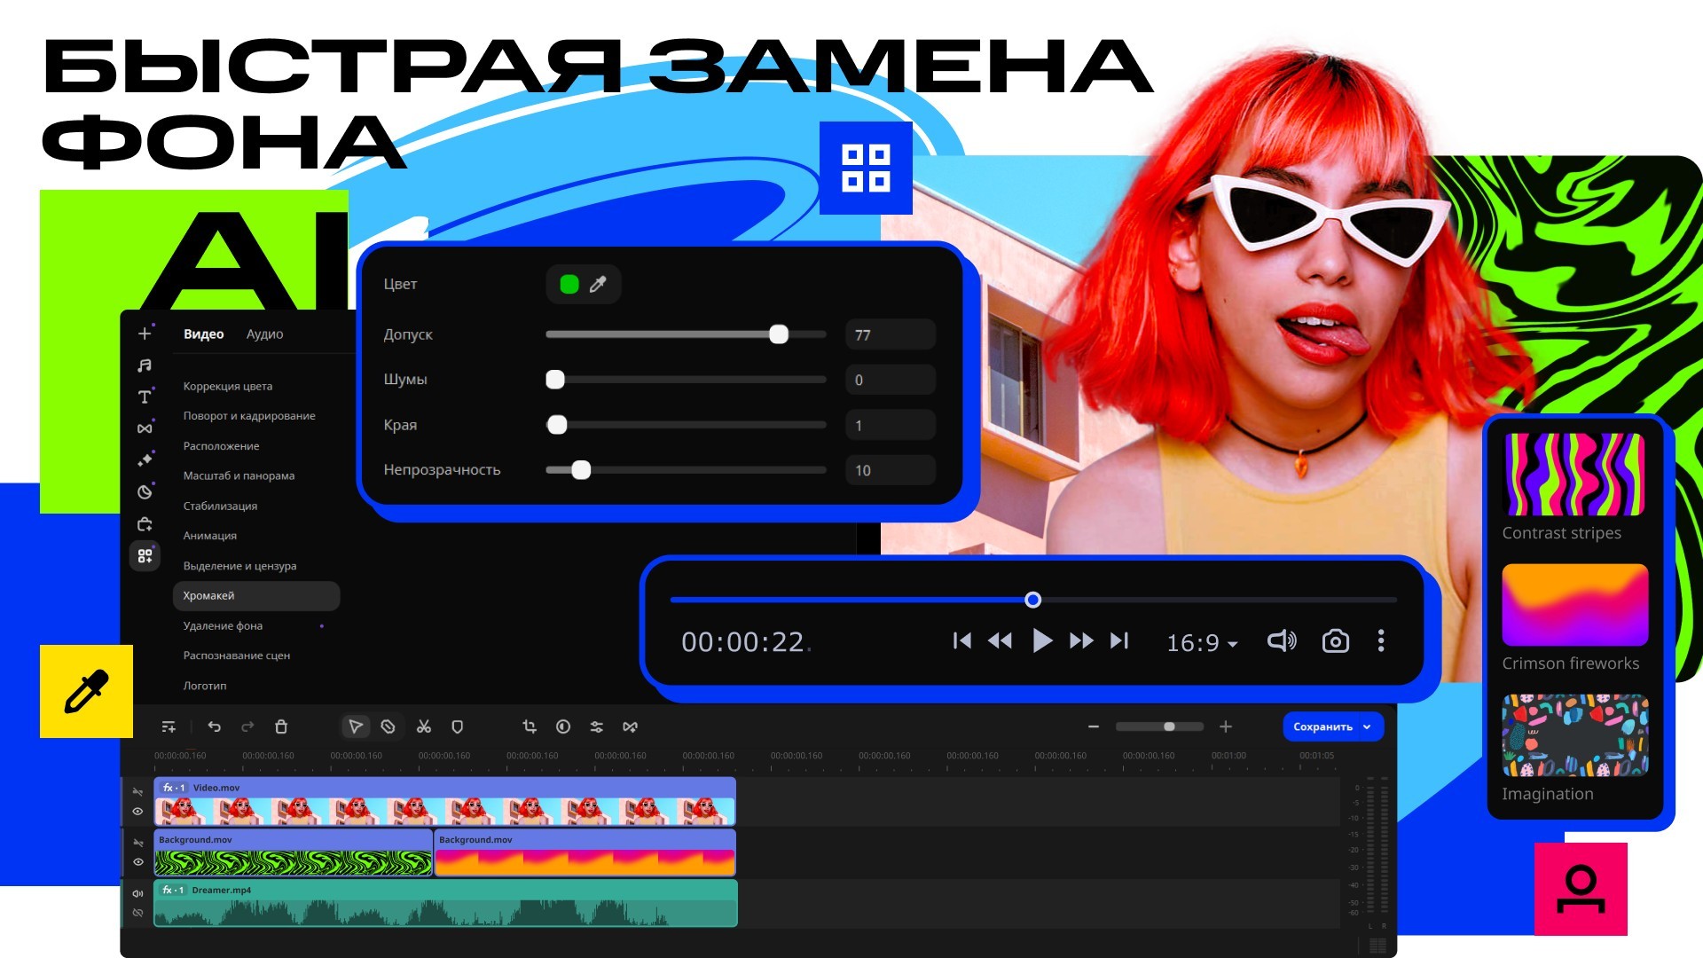The height and width of the screenshot is (958, 1703).
Task: Open the Titles tool in sidebar
Action: pos(145,397)
